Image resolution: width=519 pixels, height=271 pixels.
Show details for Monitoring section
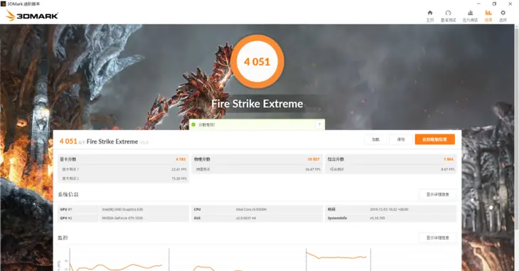click(x=437, y=238)
